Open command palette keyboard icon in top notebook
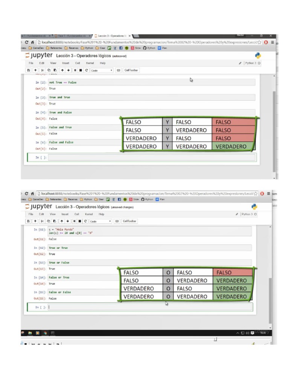289x386 pixels. (119, 70)
